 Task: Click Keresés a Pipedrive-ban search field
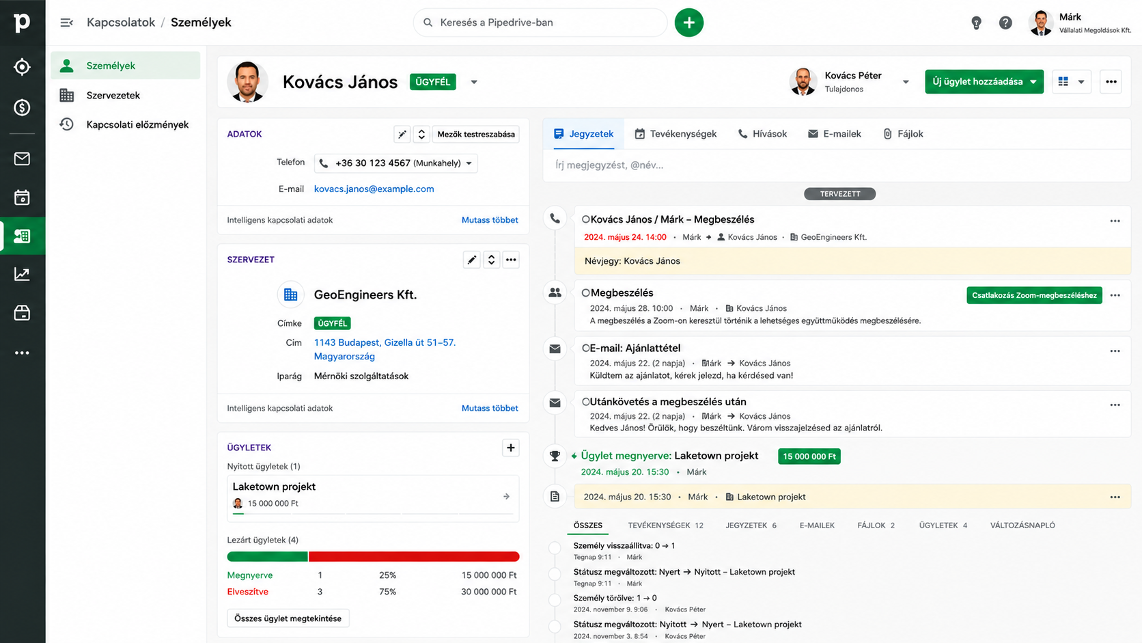[540, 23]
